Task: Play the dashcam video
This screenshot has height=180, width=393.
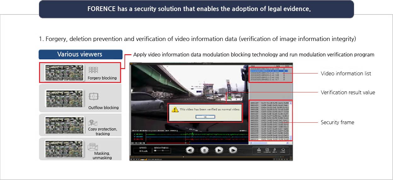Action: 219,150
